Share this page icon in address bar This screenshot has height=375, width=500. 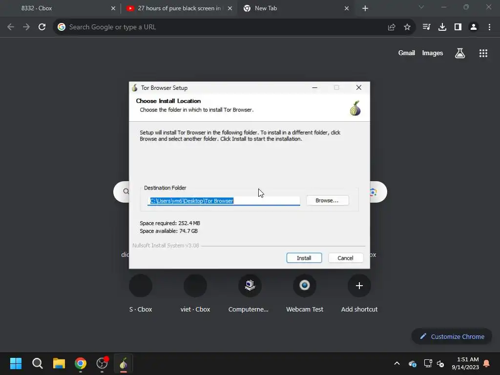(x=392, y=27)
